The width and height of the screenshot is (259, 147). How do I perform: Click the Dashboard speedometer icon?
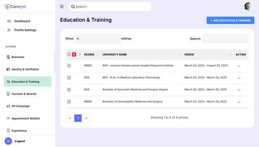[9, 21]
